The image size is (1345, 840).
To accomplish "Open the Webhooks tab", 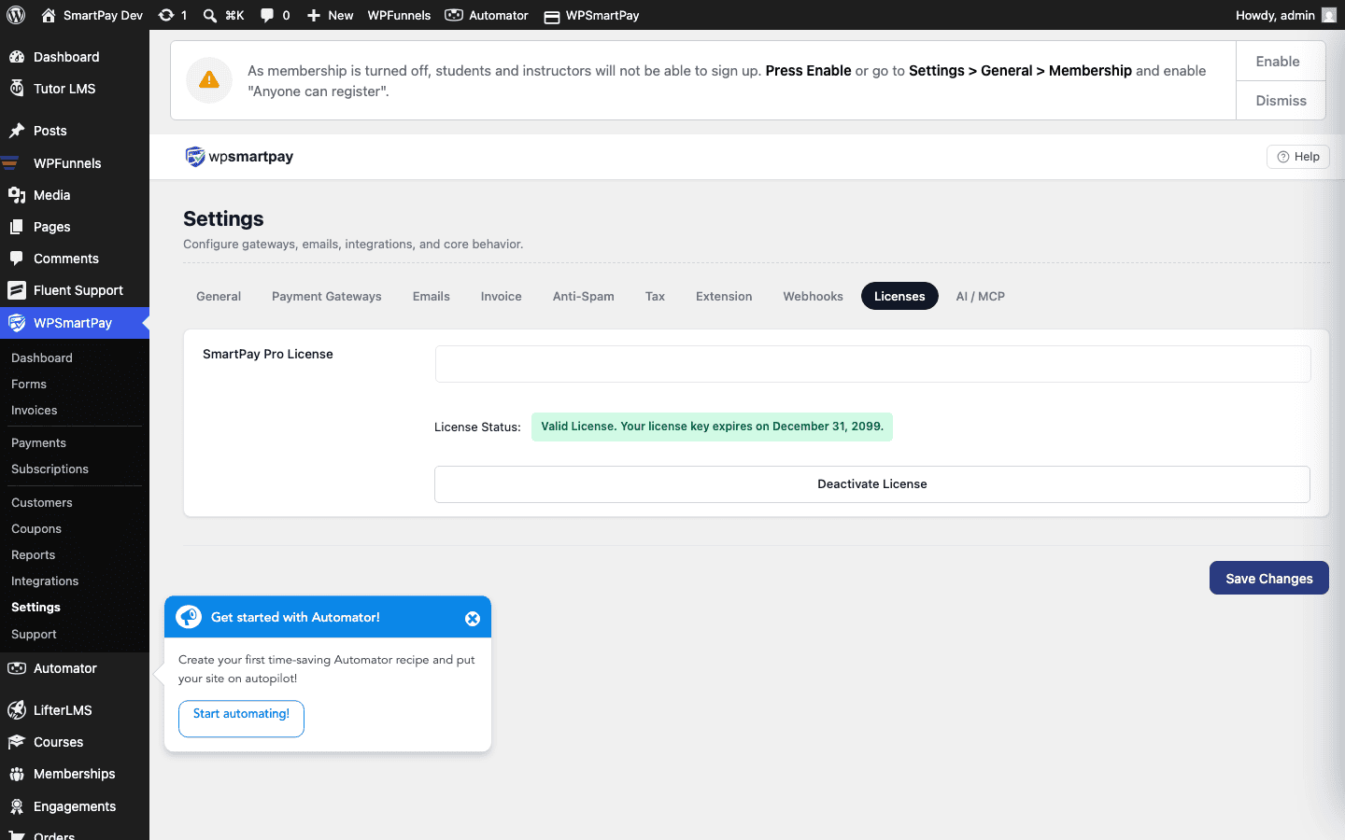I will pyautogui.click(x=814, y=296).
